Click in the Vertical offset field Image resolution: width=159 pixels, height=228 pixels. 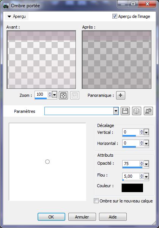(131, 132)
